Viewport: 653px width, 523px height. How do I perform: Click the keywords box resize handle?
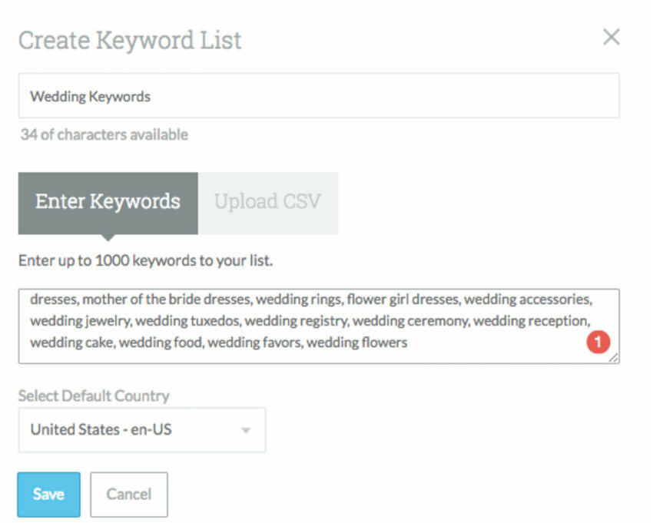[612, 357]
